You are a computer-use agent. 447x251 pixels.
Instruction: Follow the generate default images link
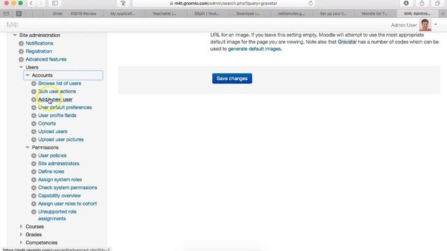[254, 49]
